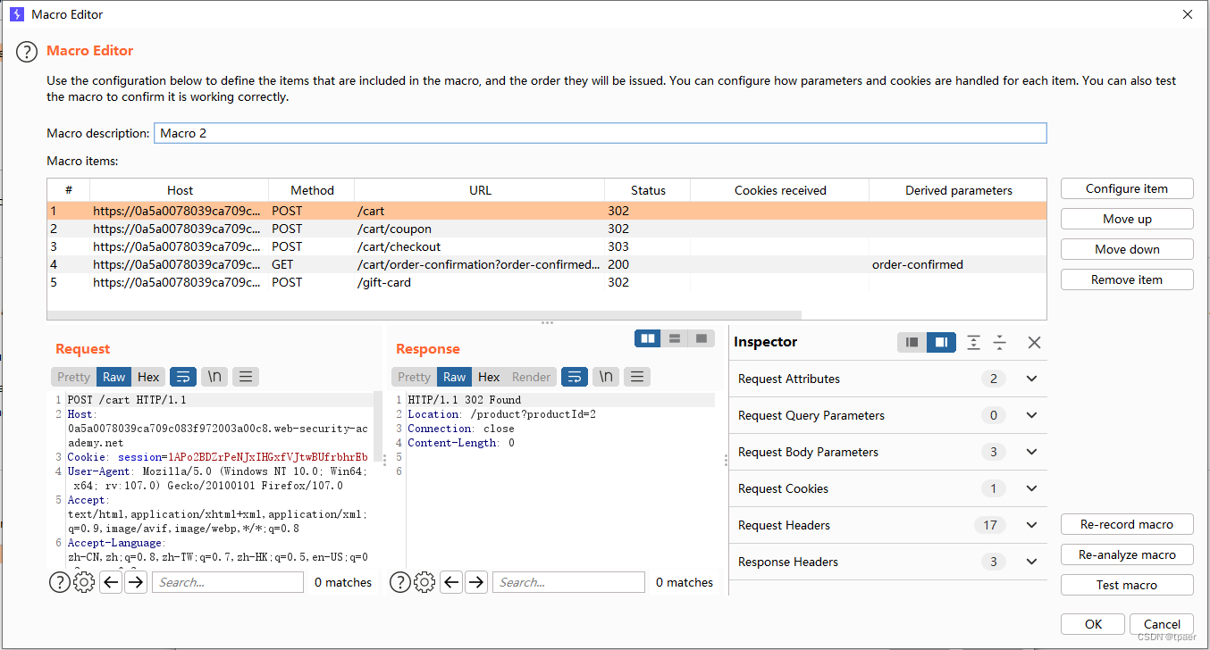Go to previous match in Response
This screenshot has width=1210, height=650.
coord(452,582)
